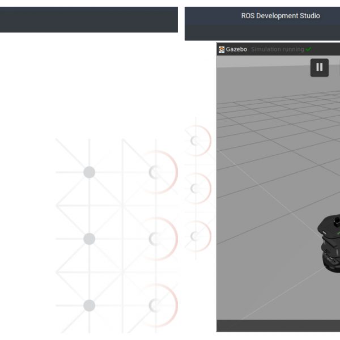The height and width of the screenshot is (340, 340).
Task: Click the green simulation checkmark icon
Action: click(308, 49)
